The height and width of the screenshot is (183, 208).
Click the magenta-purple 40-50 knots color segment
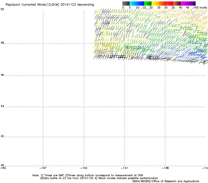click(188, 3)
